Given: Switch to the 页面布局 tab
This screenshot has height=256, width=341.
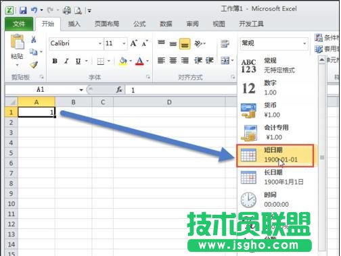Looking at the screenshot, I should click(107, 24).
